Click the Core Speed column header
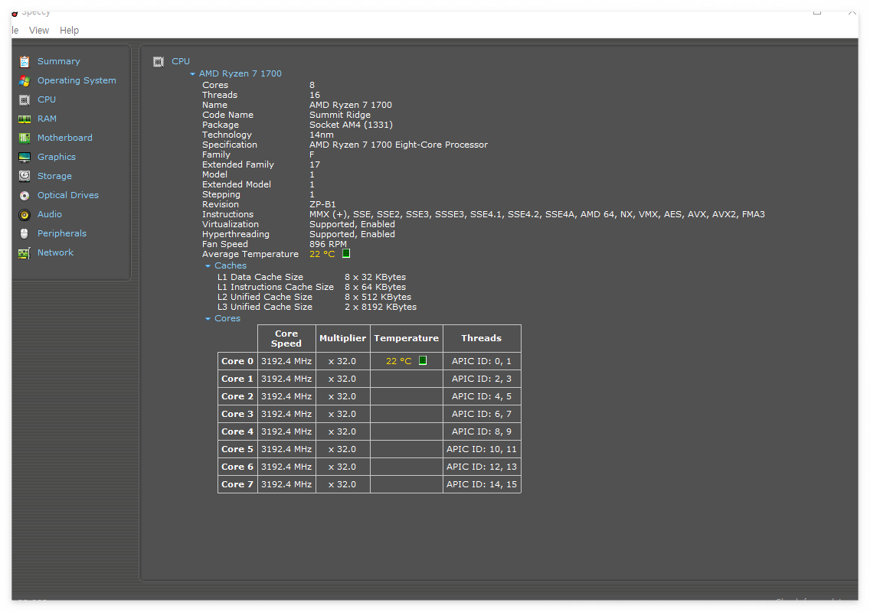Image resolution: width=870 pixels, height=612 pixels. (x=286, y=339)
